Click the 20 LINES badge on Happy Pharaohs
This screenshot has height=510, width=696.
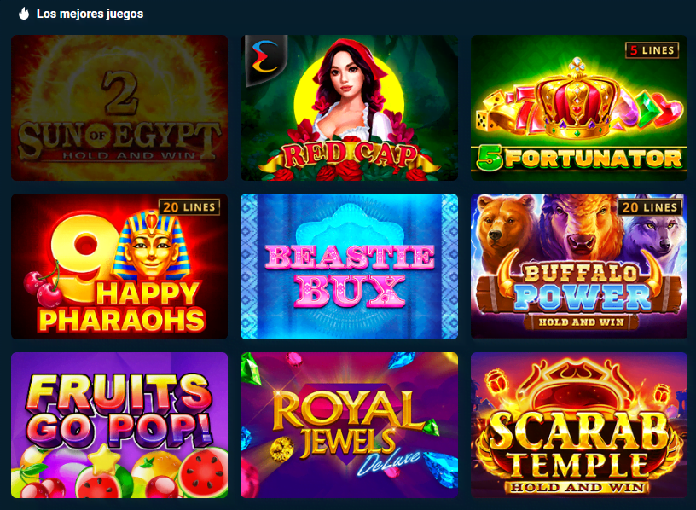click(189, 207)
